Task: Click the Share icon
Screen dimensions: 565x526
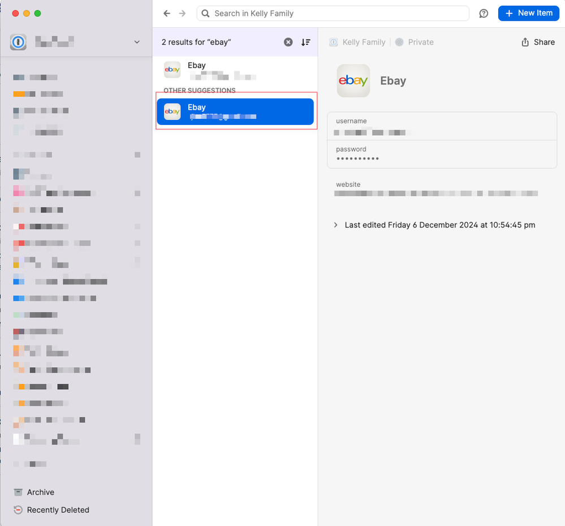Action: tap(525, 42)
